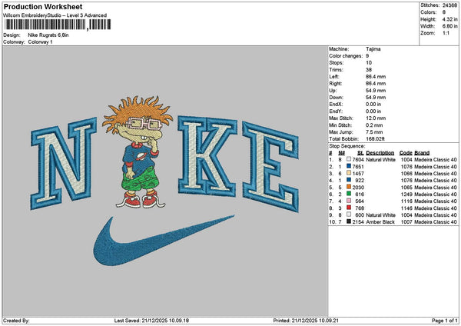The height and width of the screenshot is (326, 461).
Task: Click the Stops value 10
Action: pyautogui.click(x=369, y=63)
